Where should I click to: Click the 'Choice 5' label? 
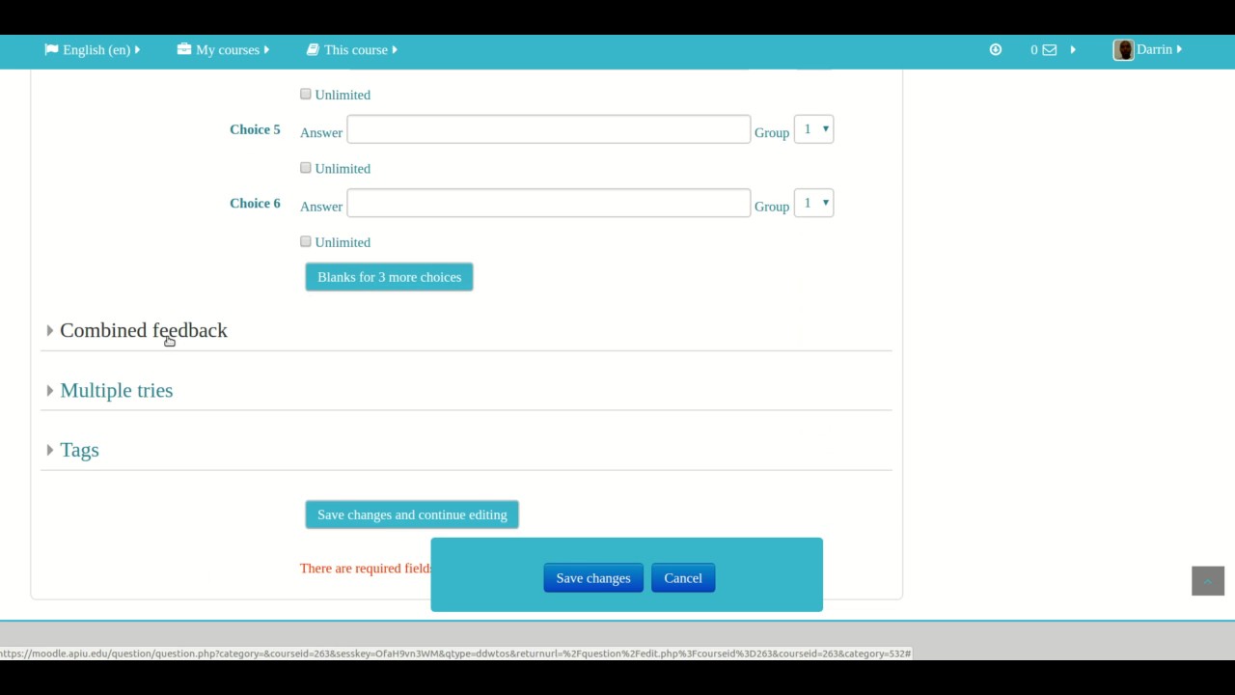click(x=255, y=129)
